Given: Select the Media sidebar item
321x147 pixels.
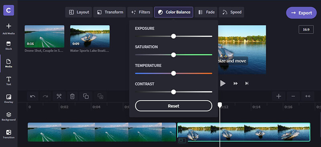Looking at the screenshot, I should coord(8,64).
